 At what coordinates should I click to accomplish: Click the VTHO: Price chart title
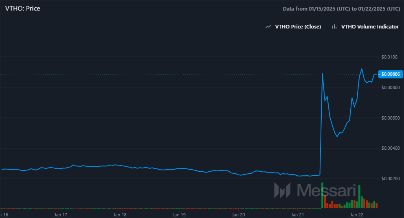tap(22, 8)
